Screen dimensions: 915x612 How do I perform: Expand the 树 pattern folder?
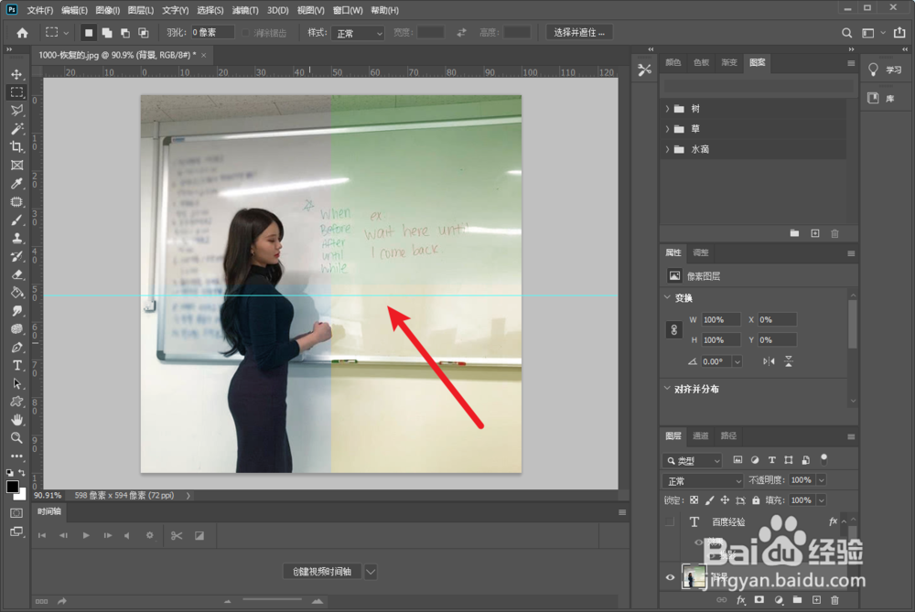coord(667,109)
